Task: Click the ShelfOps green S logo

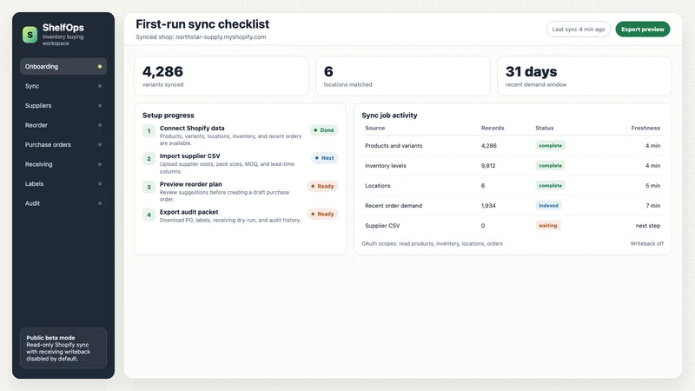Action: [x=30, y=34]
